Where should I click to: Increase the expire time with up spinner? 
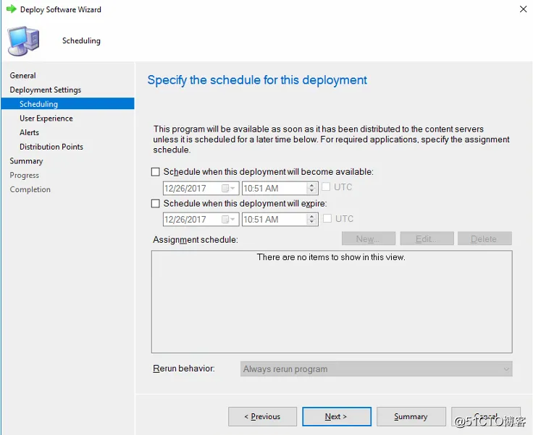pyautogui.click(x=311, y=217)
